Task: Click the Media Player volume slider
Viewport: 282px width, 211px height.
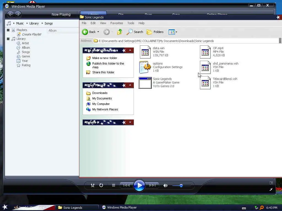Action: [x=181, y=185]
